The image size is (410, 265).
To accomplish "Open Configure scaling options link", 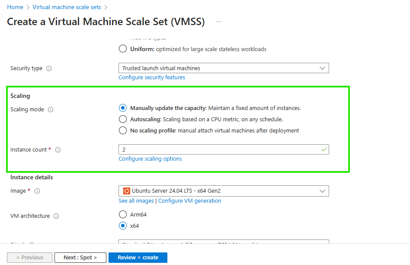I will point(150,159).
